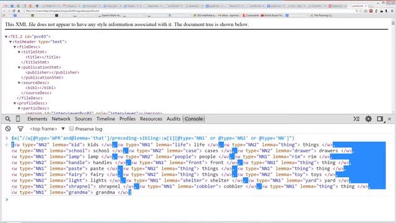Click the lemma="cobbler" result element
This screenshot has width=396, height=223.
click(198, 186)
